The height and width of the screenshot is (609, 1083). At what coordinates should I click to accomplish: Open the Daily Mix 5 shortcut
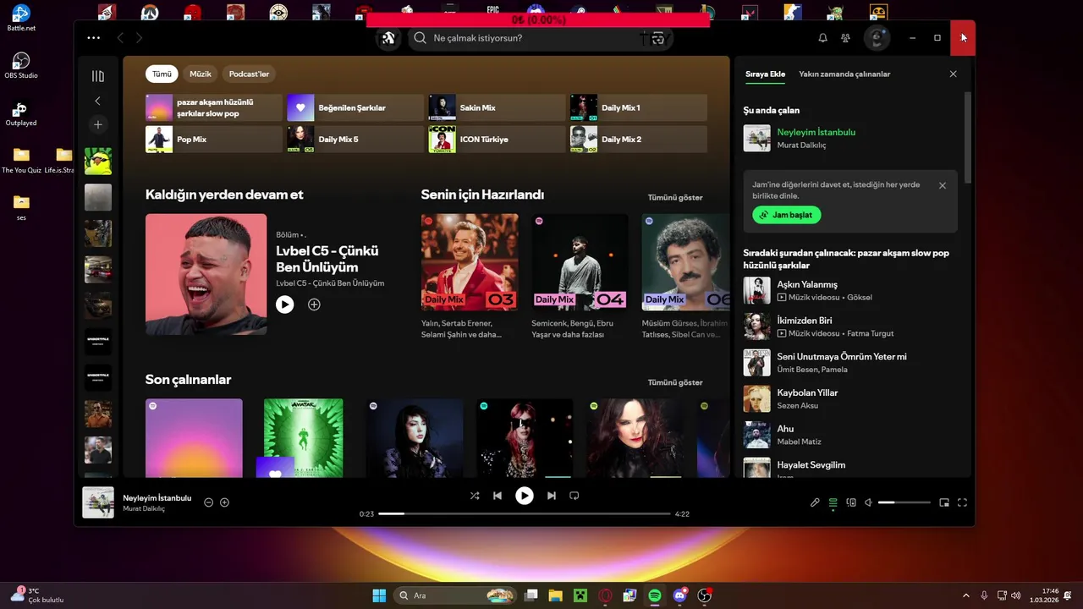click(x=355, y=139)
